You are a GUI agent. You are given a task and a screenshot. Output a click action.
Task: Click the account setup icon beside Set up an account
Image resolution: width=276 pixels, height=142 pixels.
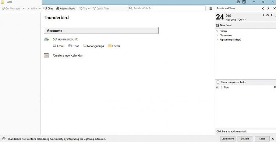coord(46,39)
